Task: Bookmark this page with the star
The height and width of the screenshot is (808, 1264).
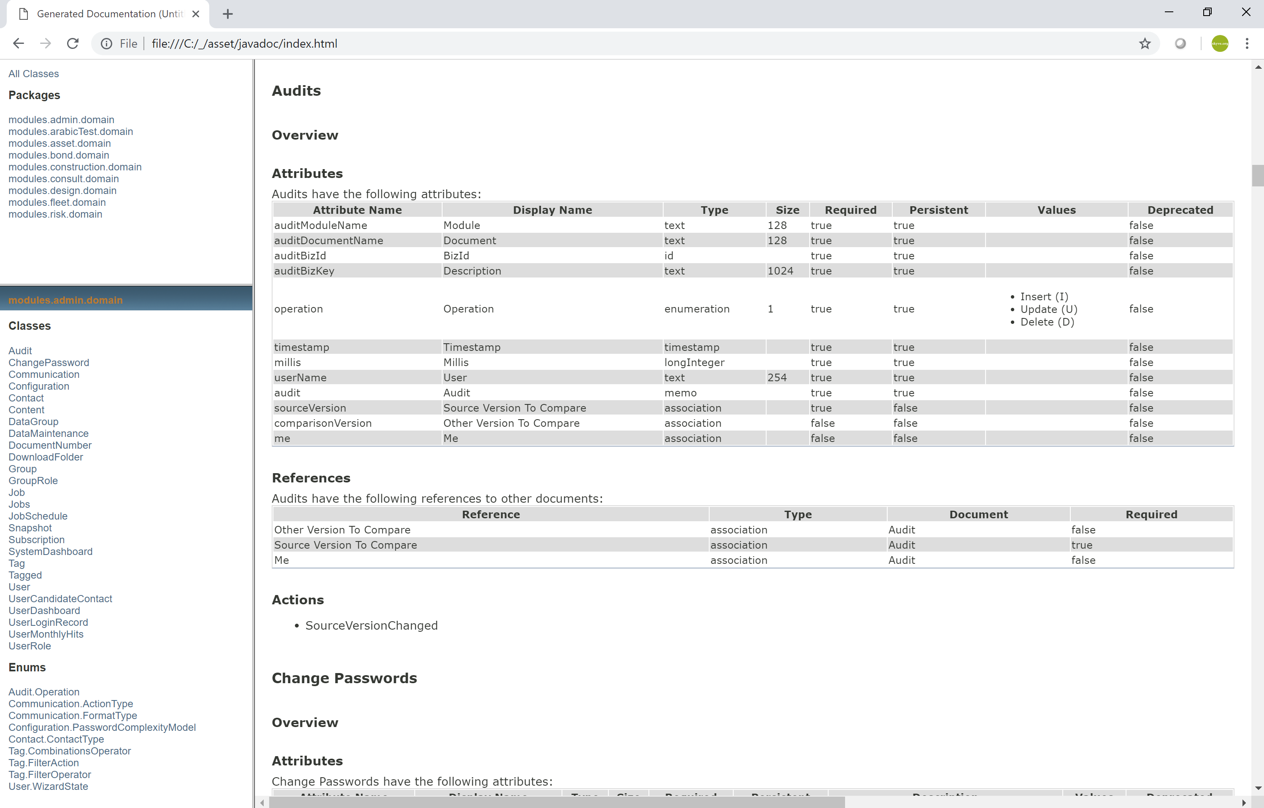Action: [1145, 43]
